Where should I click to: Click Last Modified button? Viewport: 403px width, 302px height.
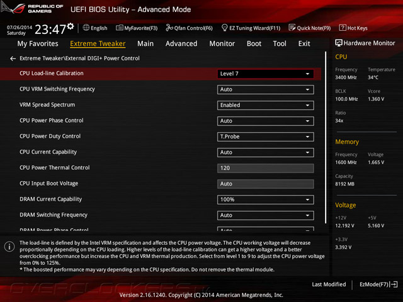[329, 284]
